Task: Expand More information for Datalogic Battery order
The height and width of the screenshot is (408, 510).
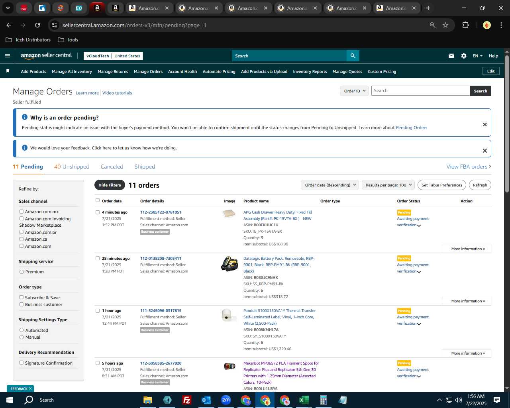Action: (x=467, y=301)
